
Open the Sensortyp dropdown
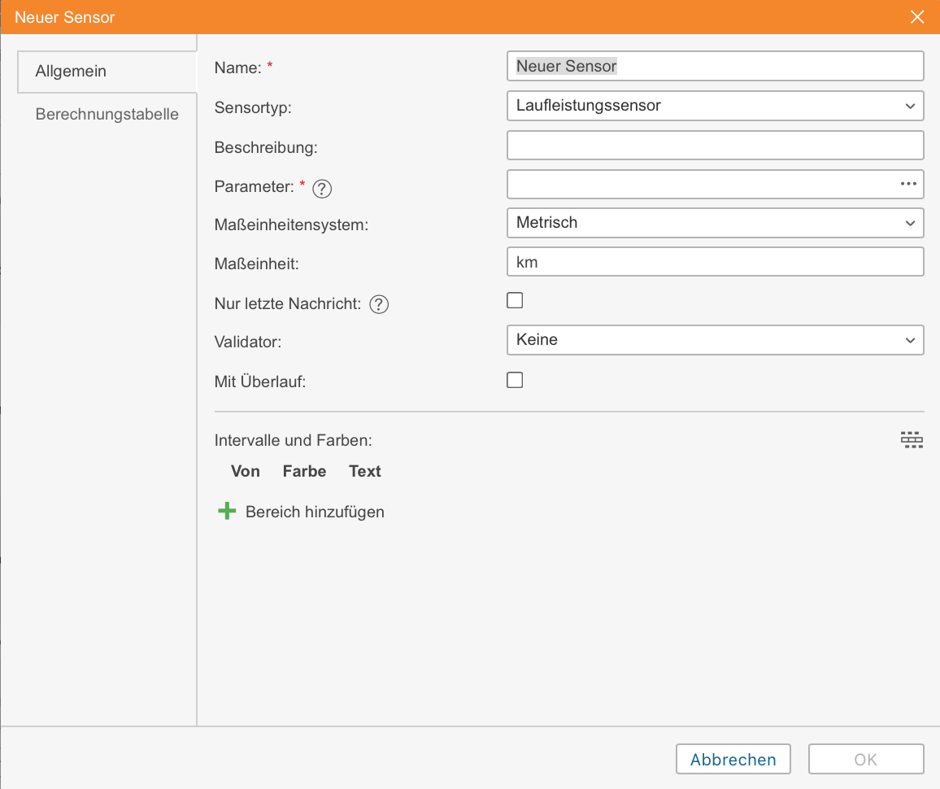click(715, 106)
